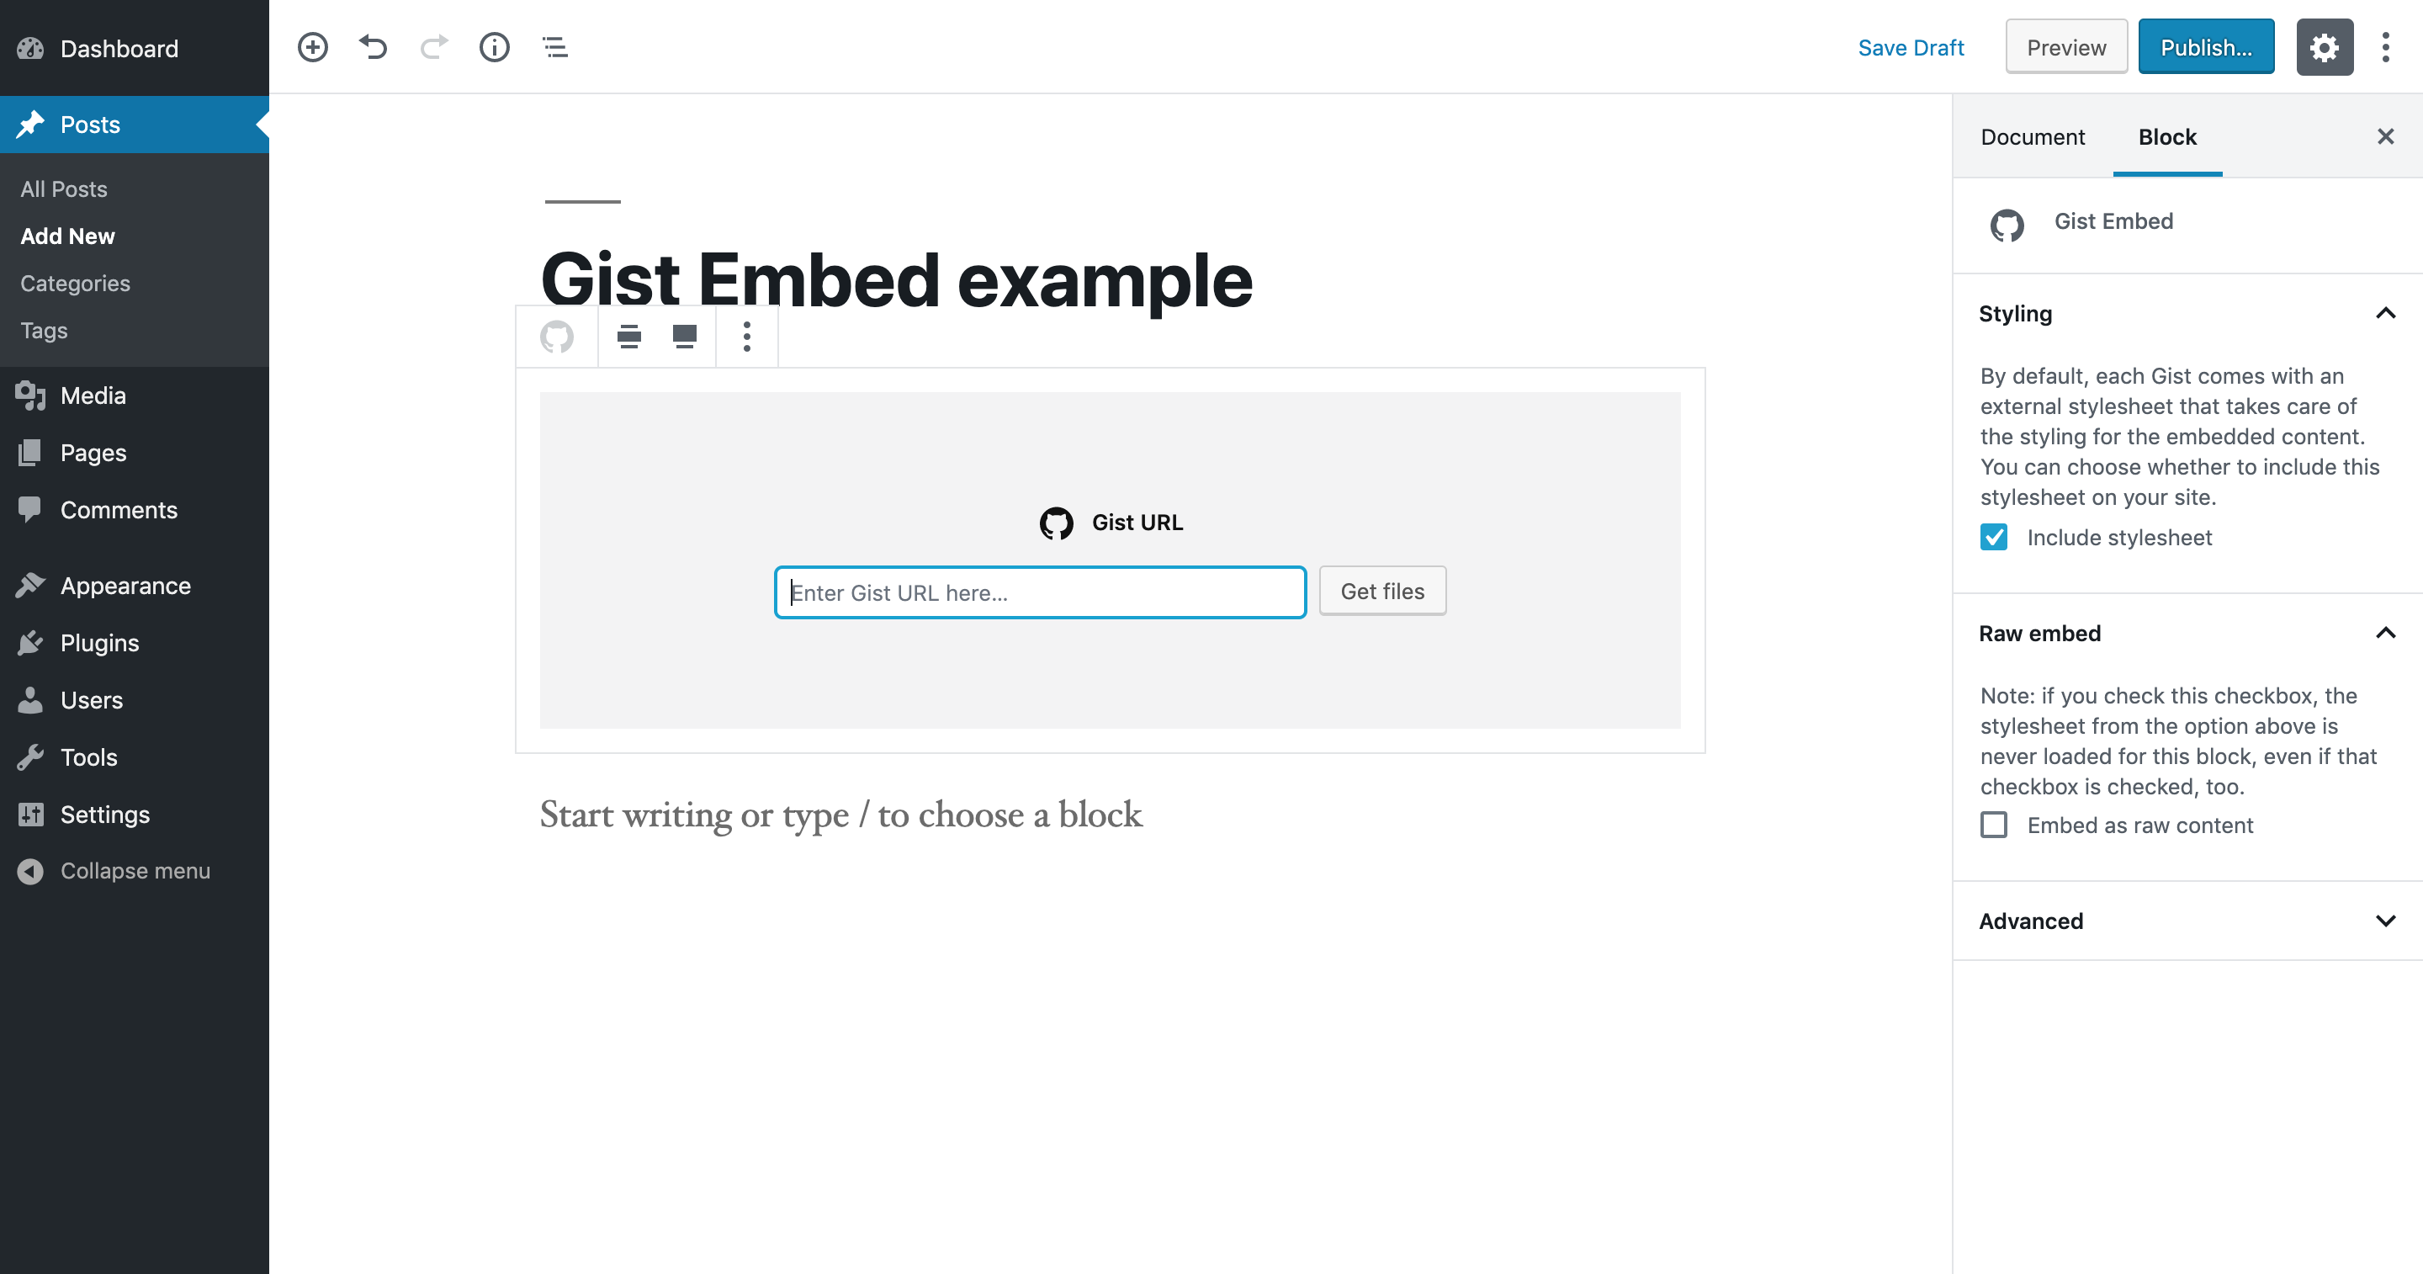The height and width of the screenshot is (1274, 2423).
Task: Open the Block navigation list icon
Action: click(x=555, y=47)
